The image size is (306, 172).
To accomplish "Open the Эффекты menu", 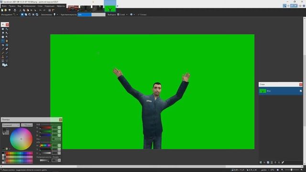I will coord(61,6).
